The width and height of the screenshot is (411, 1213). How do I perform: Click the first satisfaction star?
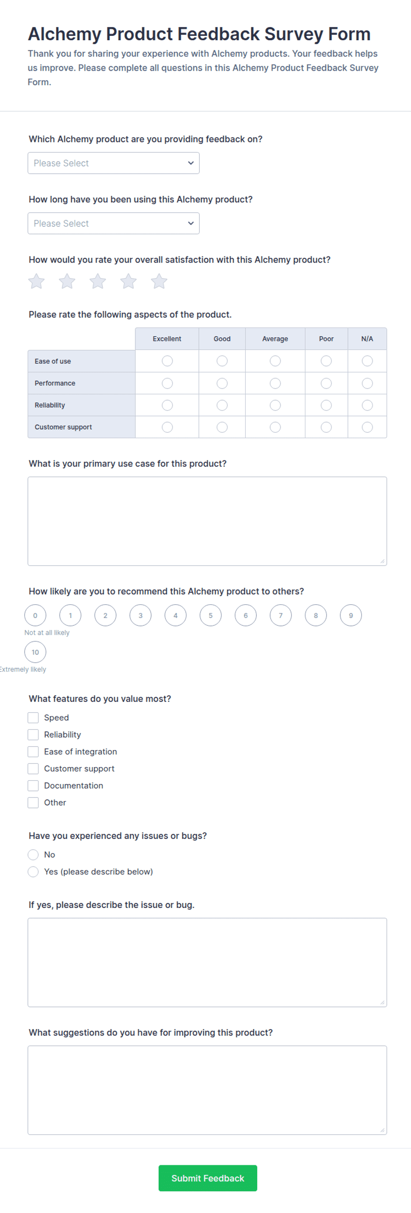[36, 281]
